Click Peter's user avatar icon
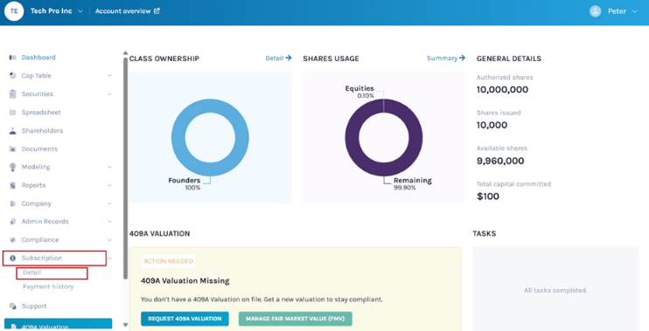 click(595, 11)
